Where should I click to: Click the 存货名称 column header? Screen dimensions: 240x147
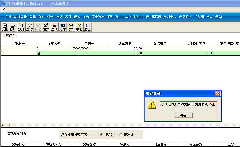pos(54,44)
